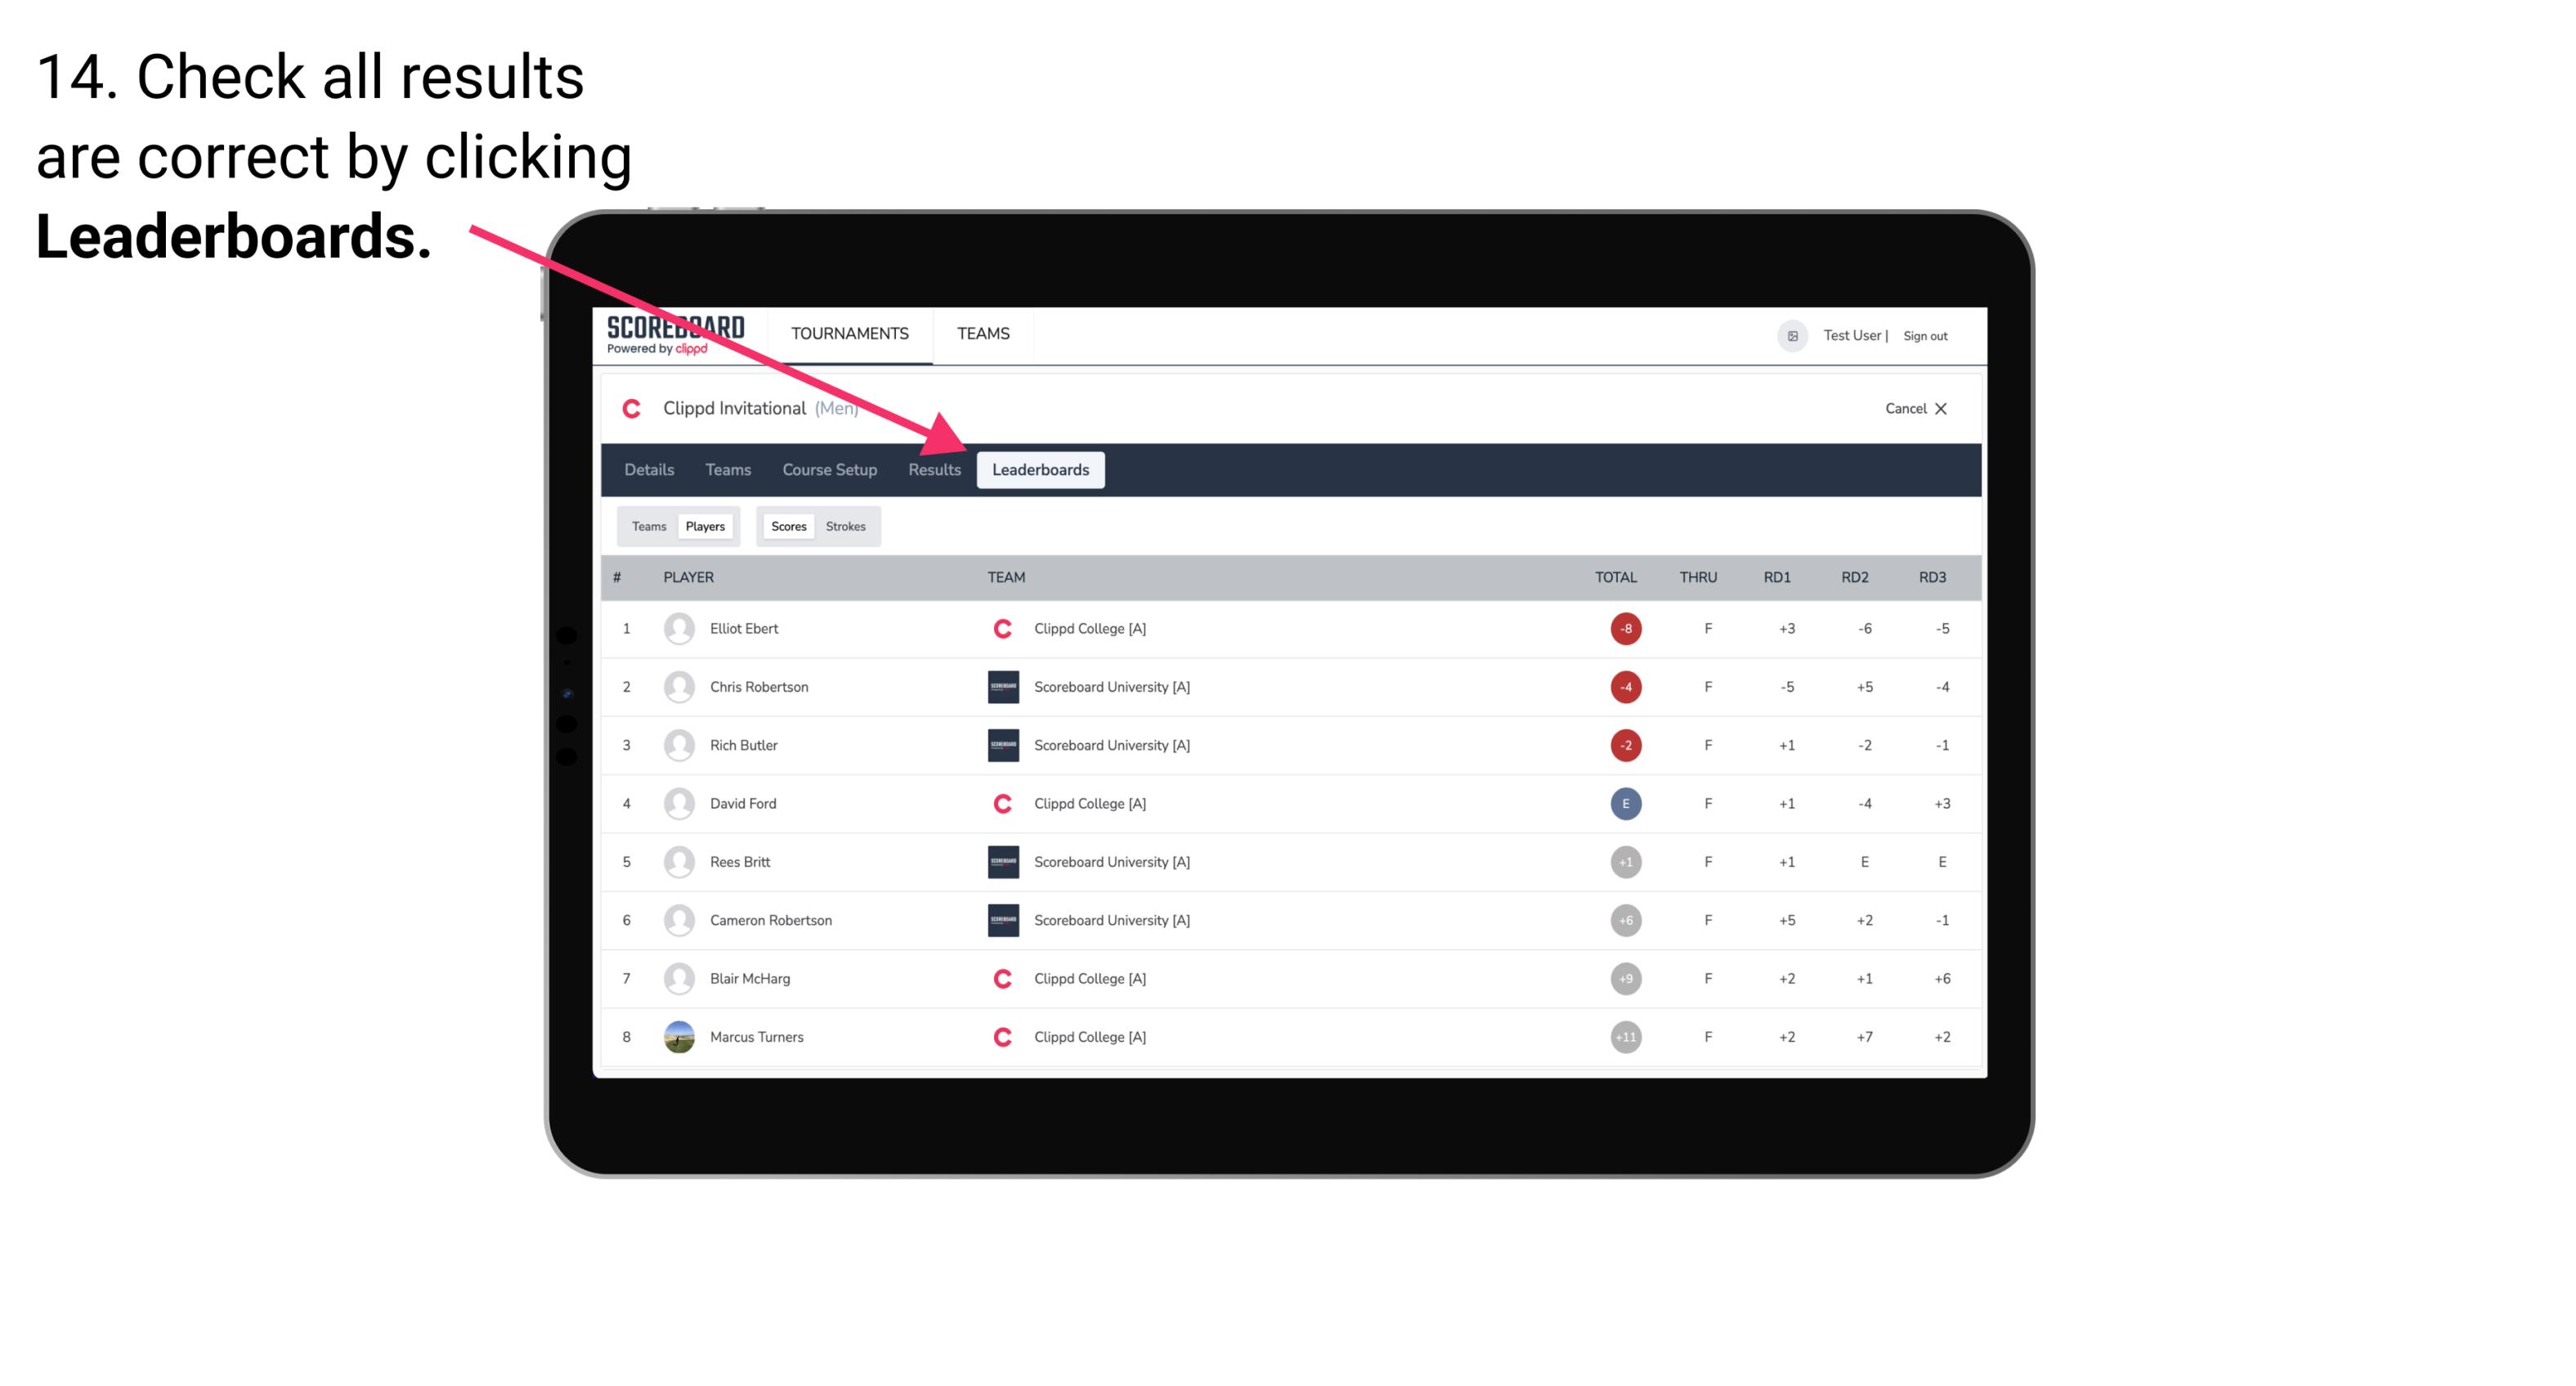2576x1386 pixels.
Task: Select the Teams filter toggle button
Action: 647,526
